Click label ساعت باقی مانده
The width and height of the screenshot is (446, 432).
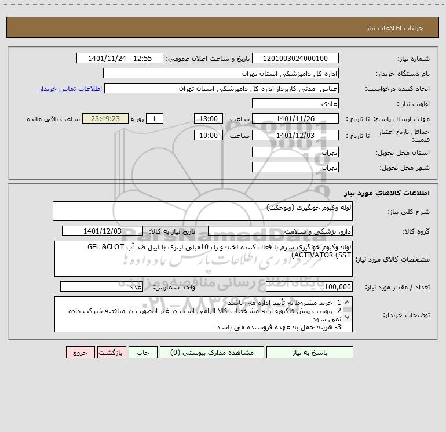pyautogui.click(x=53, y=119)
